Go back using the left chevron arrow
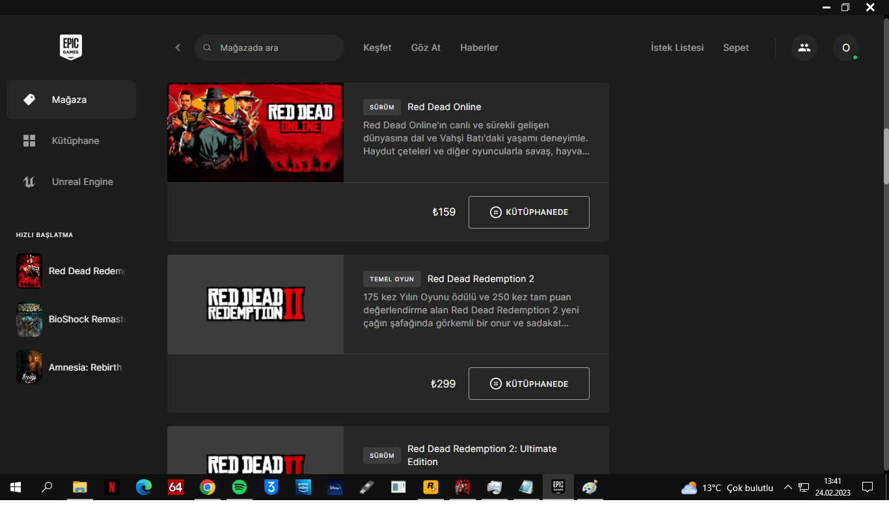This screenshot has height=521, width=889. (178, 48)
